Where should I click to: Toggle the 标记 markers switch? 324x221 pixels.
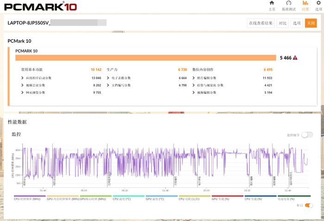tap(309, 205)
